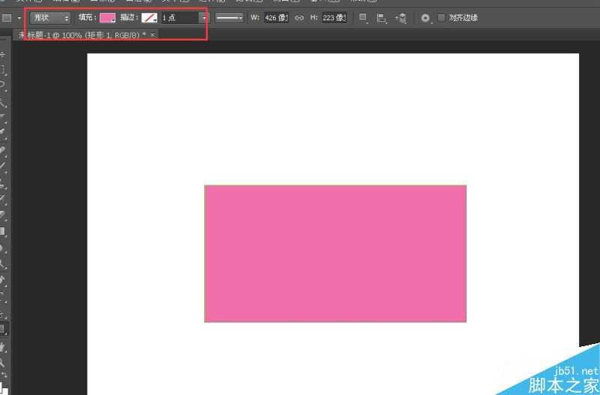Click the path alignment icon
Viewport: 600px width, 395px height.
(x=382, y=17)
